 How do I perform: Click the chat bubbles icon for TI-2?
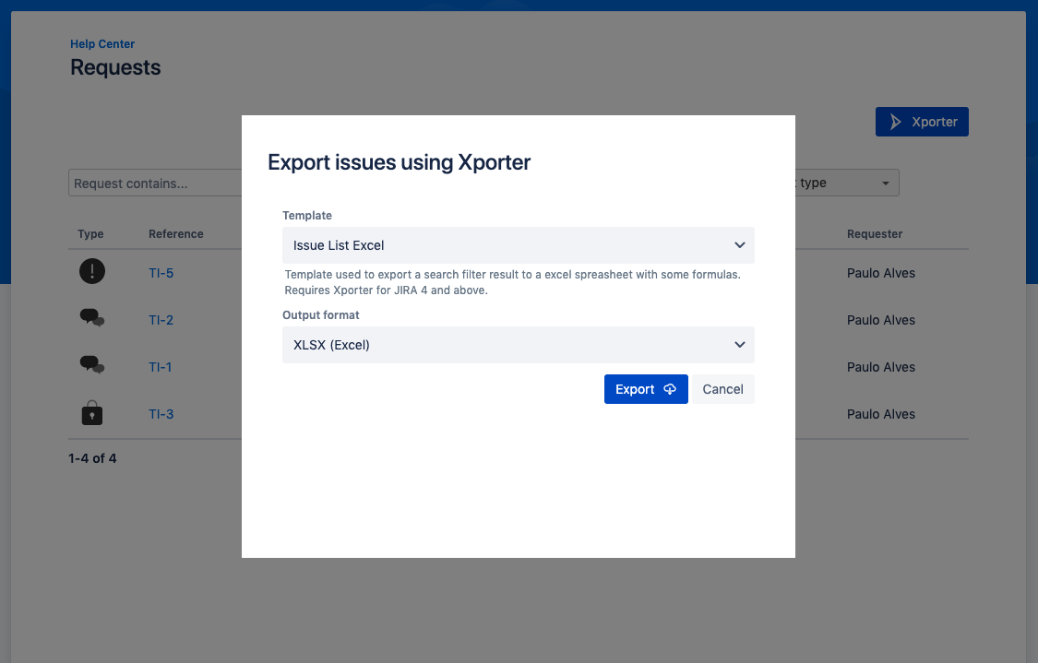coord(92,319)
